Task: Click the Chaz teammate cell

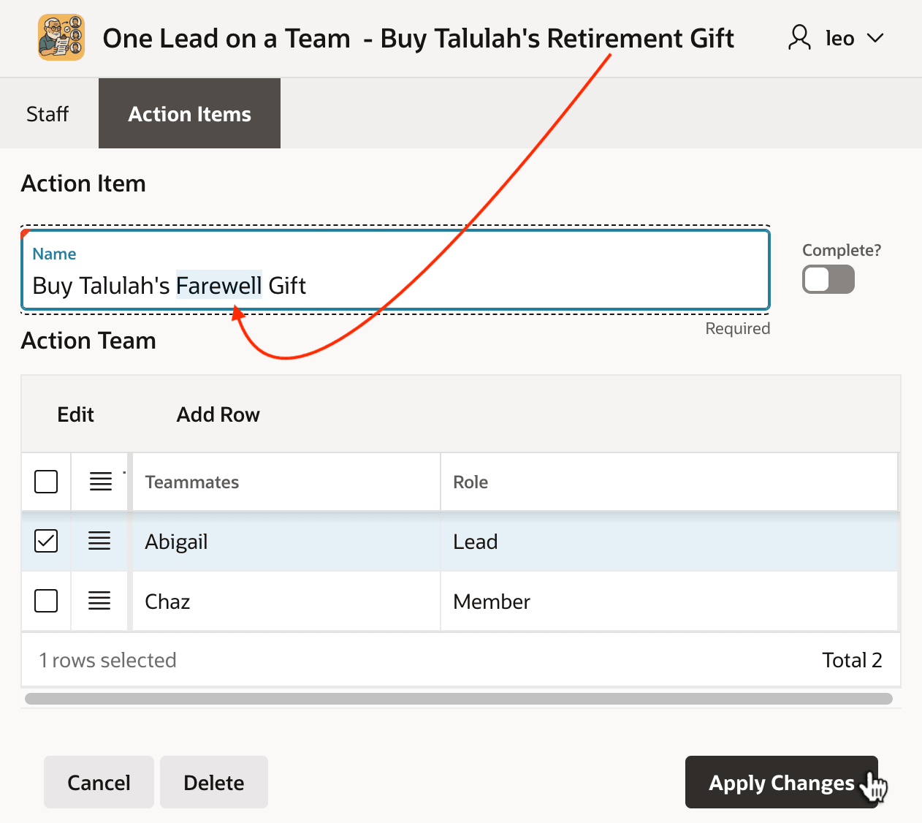Action: click(x=286, y=602)
